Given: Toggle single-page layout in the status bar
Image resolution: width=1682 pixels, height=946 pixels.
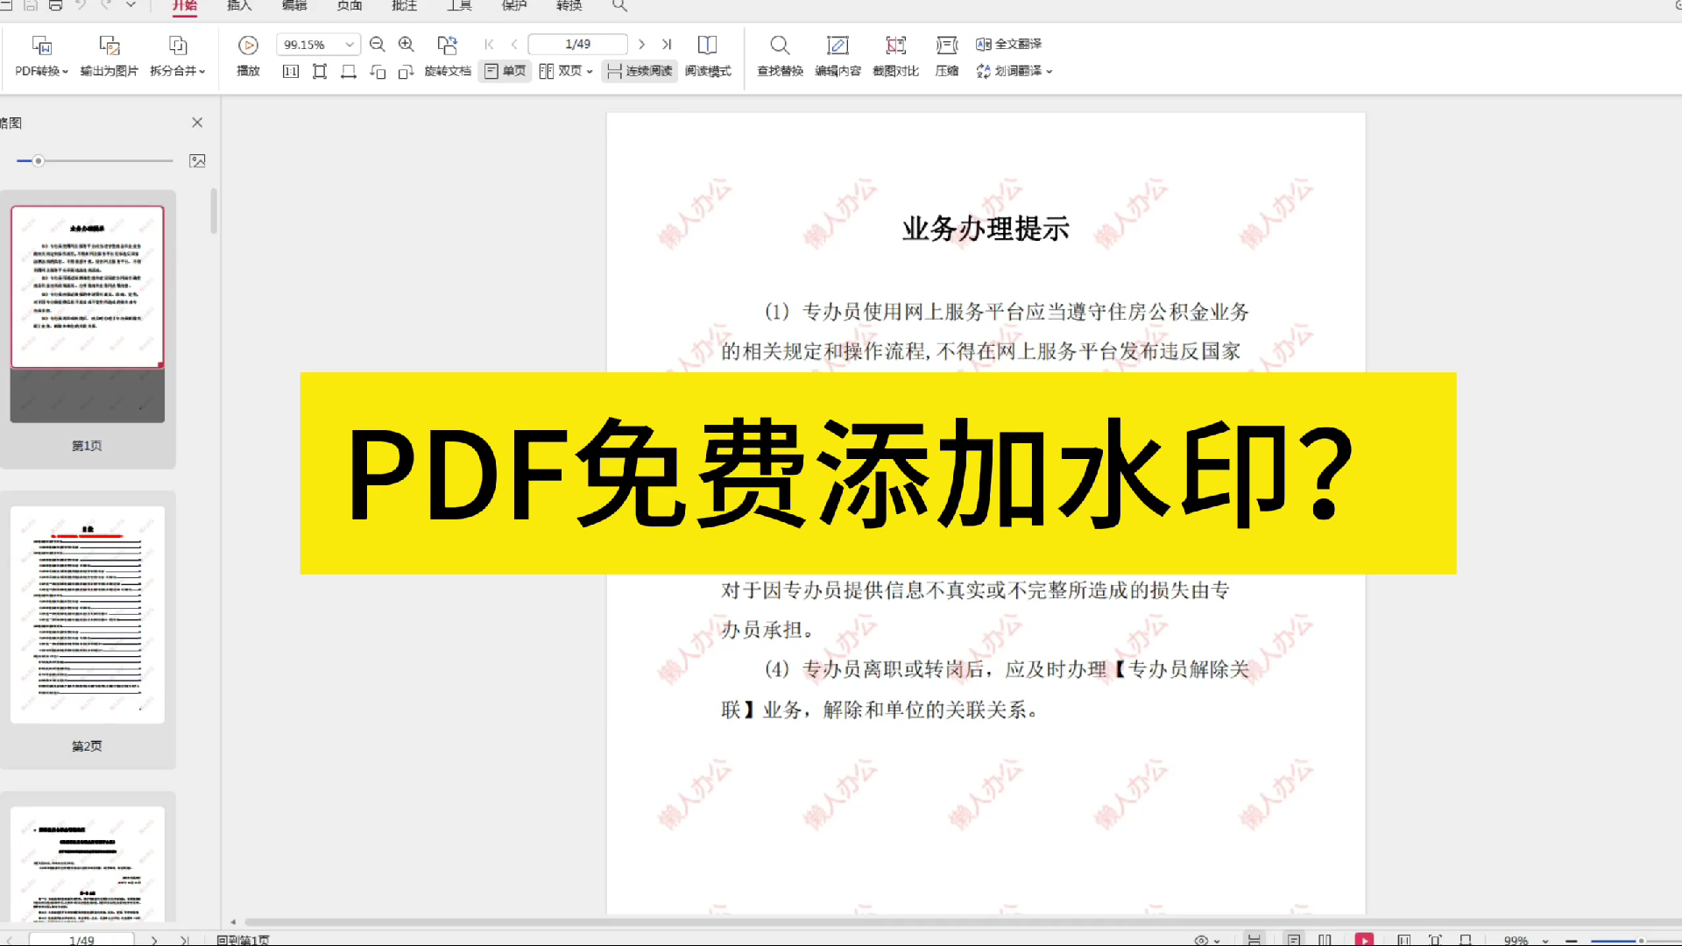Looking at the screenshot, I should (1294, 940).
